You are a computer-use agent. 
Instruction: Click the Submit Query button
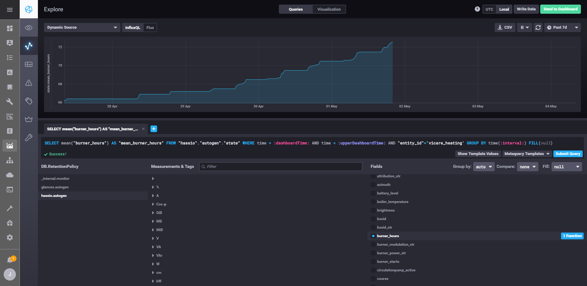568,154
